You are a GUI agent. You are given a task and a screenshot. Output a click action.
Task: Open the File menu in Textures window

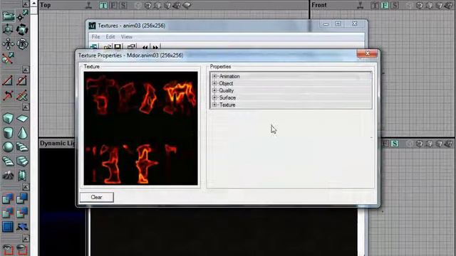pyautogui.click(x=95, y=37)
